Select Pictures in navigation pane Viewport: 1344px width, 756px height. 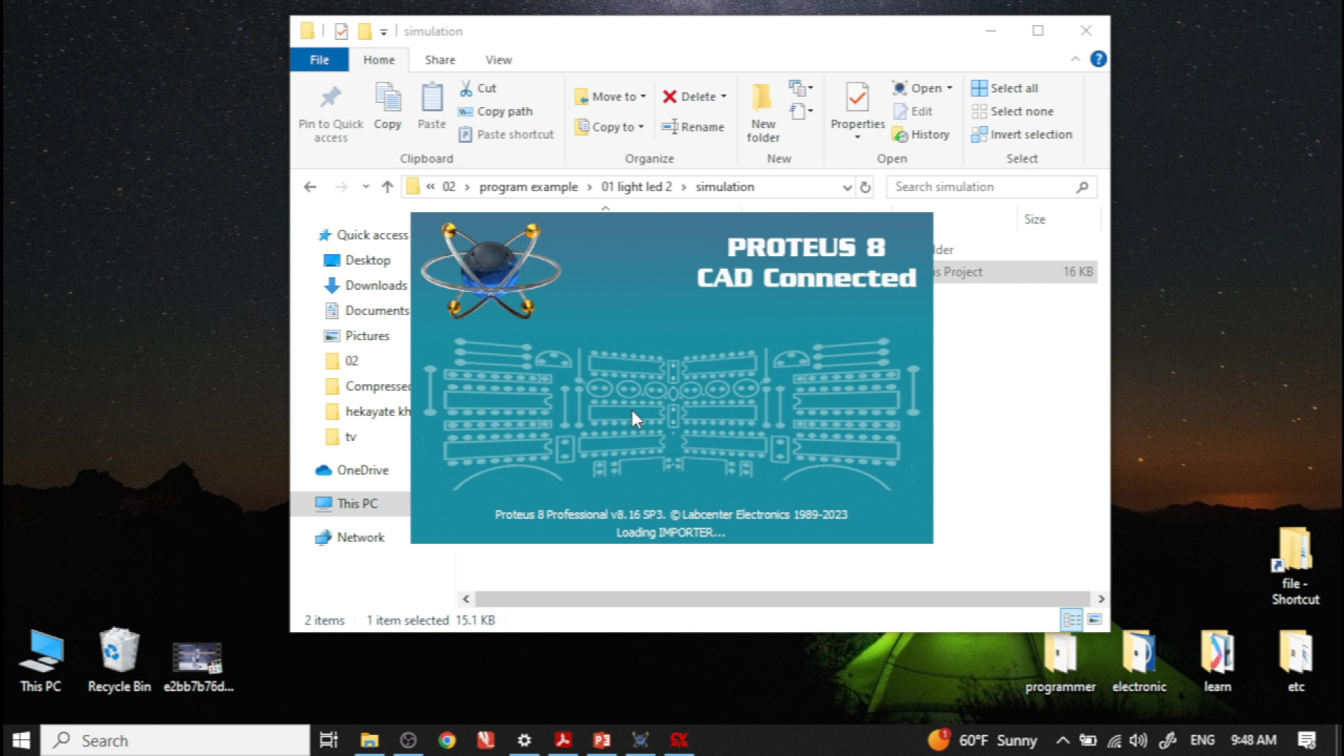356,336
